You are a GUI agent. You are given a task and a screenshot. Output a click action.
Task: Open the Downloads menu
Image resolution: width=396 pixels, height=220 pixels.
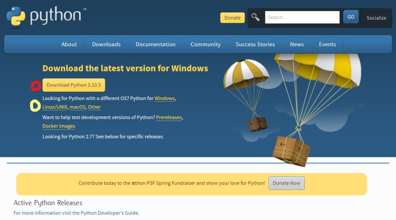coord(106,44)
